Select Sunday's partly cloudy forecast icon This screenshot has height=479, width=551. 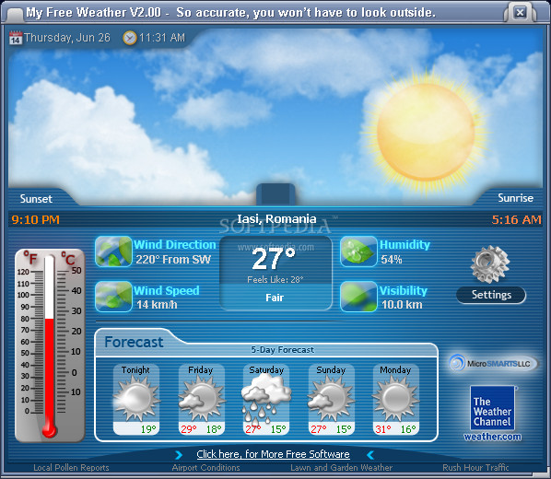[331, 398]
